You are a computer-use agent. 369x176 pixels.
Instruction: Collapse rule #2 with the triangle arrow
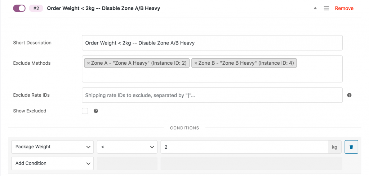pos(315,8)
